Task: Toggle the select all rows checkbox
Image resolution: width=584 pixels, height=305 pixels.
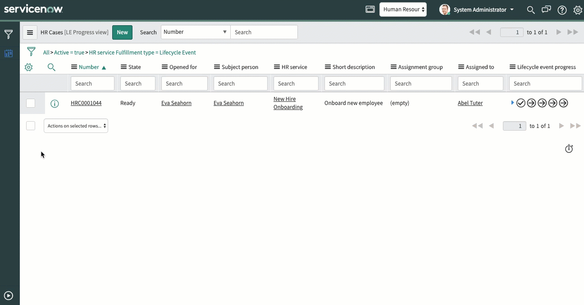Action: click(31, 126)
